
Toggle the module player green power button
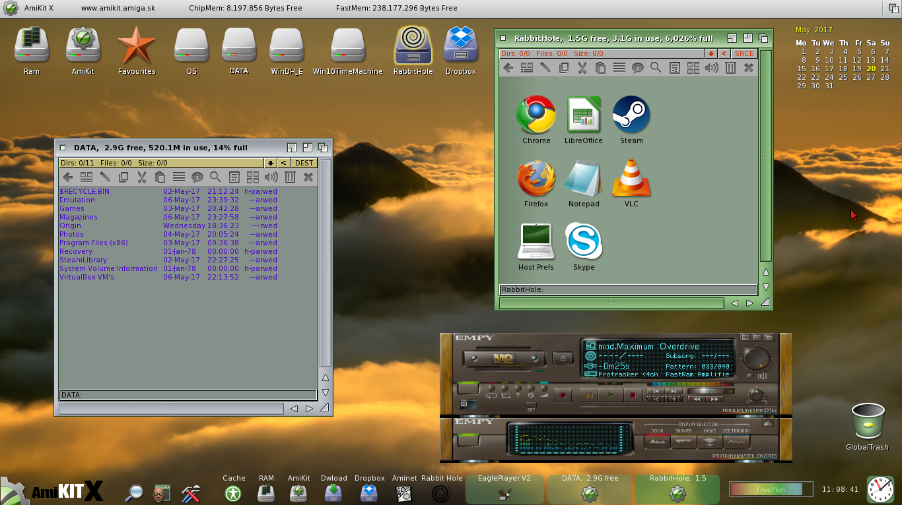pos(468,388)
